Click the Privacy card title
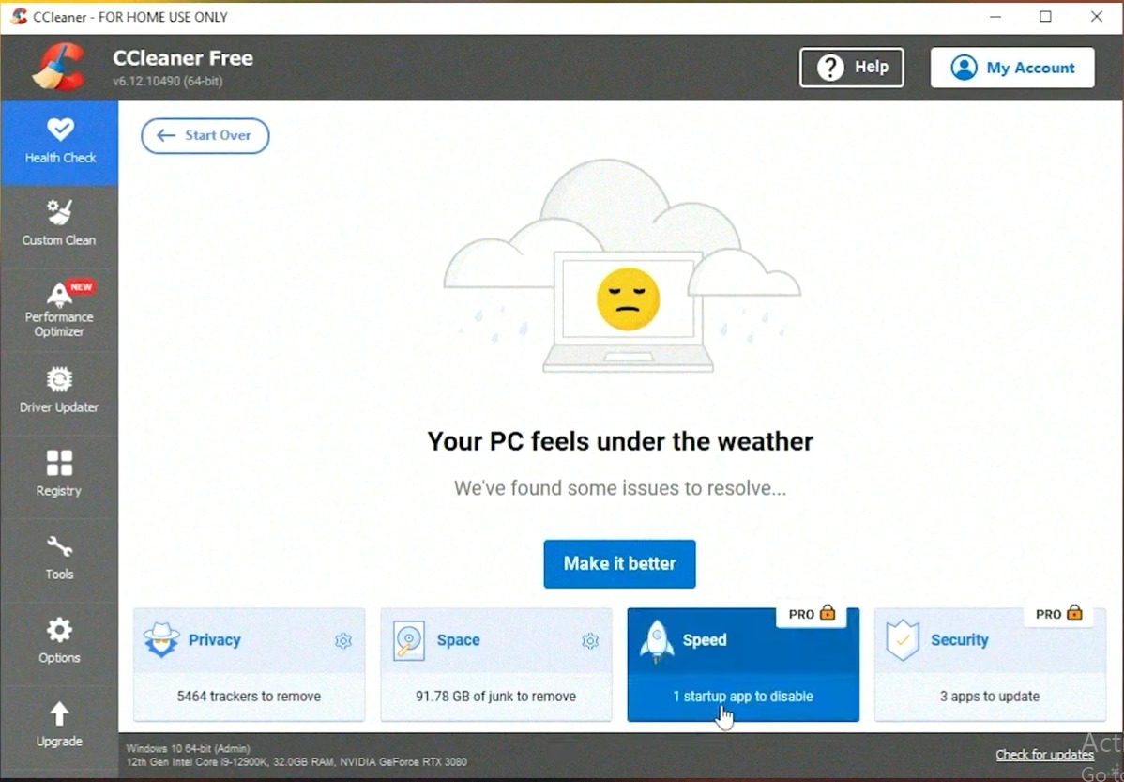 (214, 640)
